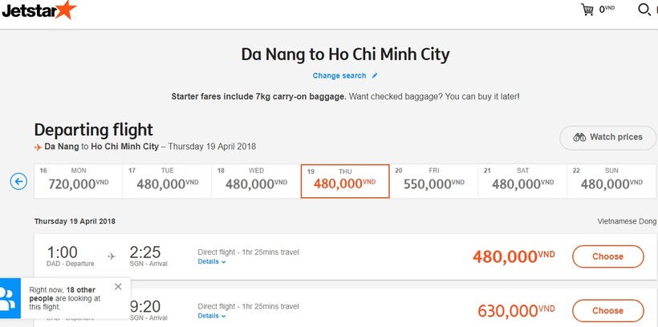Image resolution: width=658 pixels, height=327 pixels.
Task: Close the people-looking notification popup
Action: [118, 286]
